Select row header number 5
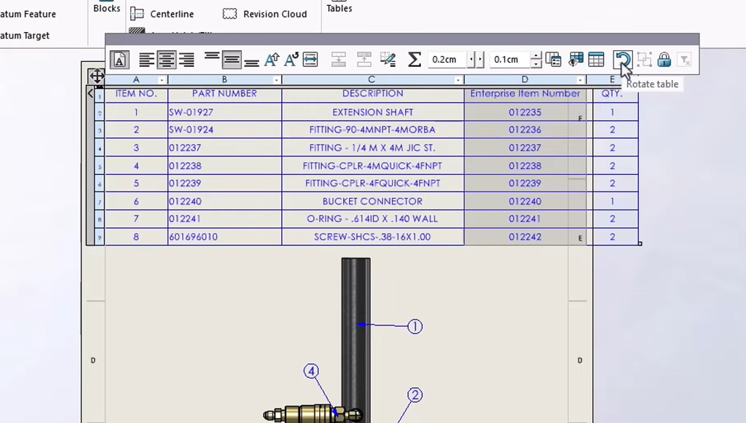The width and height of the screenshot is (746, 423). pyautogui.click(x=99, y=166)
